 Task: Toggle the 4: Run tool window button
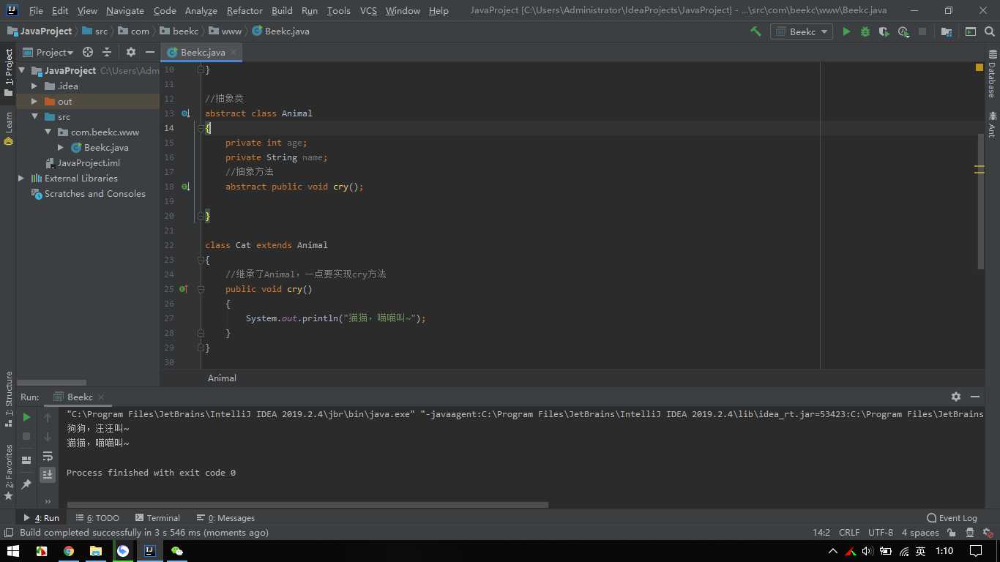coord(42,517)
